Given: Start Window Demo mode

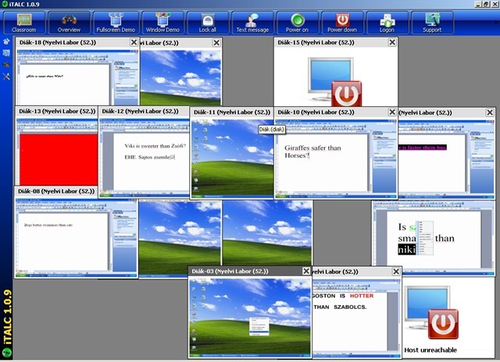Looking at the screenshot, I should coord(162,22).
